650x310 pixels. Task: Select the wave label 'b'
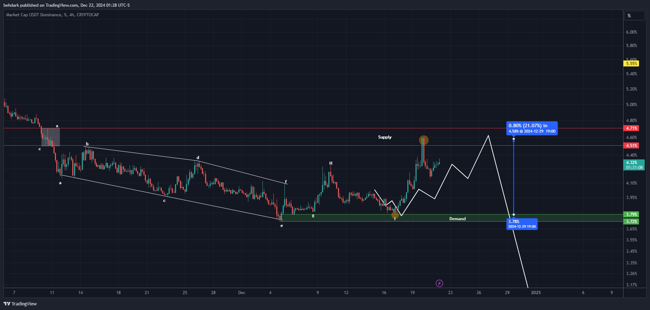[87, 144]
